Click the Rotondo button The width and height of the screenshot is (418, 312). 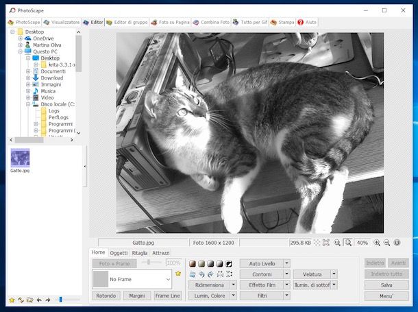tap(106, 296)
